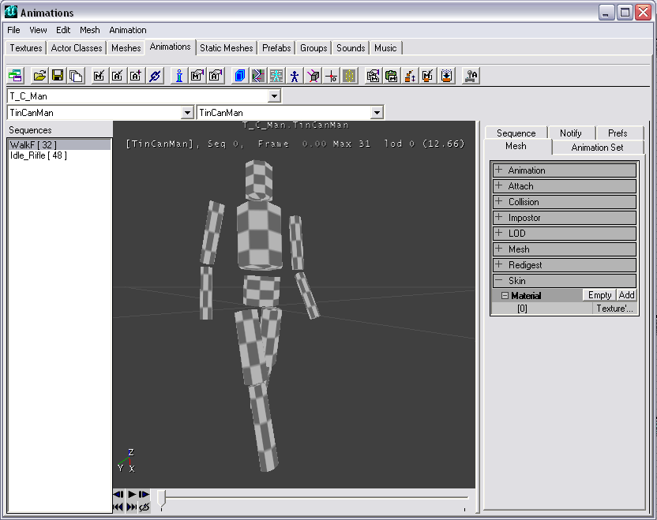657x520 pixels.
Task: Toggle the crossed-out loop playback icon
Action: (x=145, y=507)
